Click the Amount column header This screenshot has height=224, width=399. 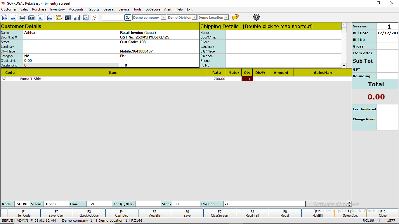281,73
